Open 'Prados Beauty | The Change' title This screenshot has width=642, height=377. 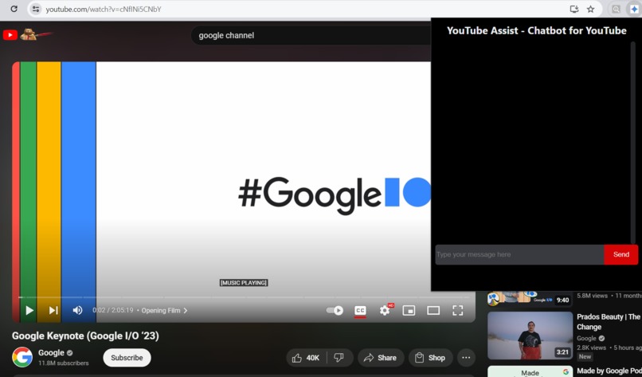point(609,322)
